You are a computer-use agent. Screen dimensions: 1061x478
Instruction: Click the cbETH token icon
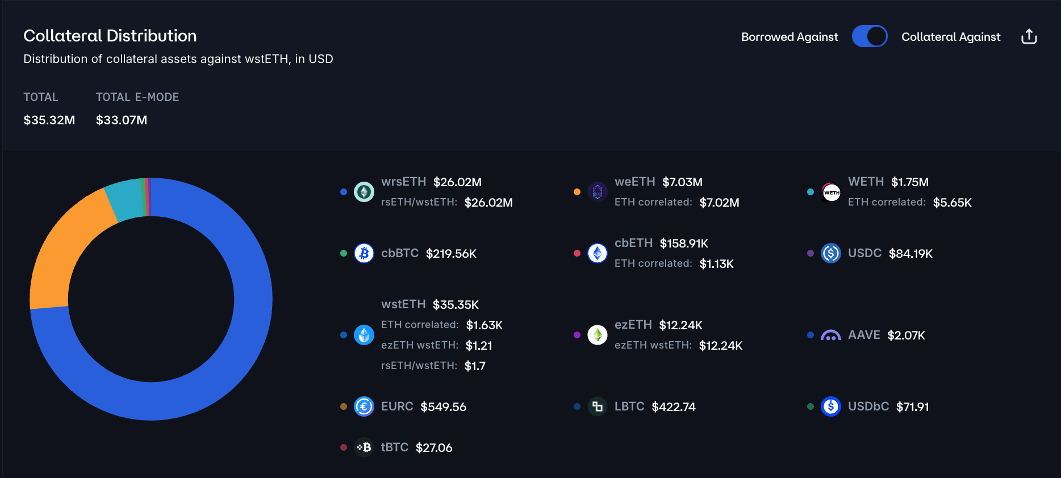coord(598,253)
